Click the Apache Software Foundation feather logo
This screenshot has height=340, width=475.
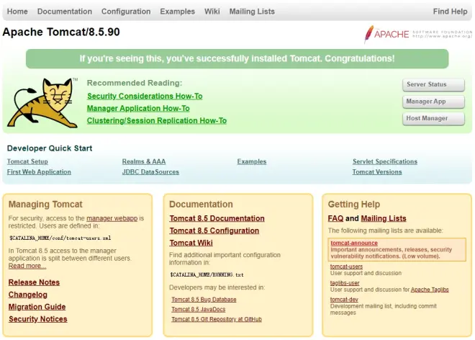tap(417, 34)
